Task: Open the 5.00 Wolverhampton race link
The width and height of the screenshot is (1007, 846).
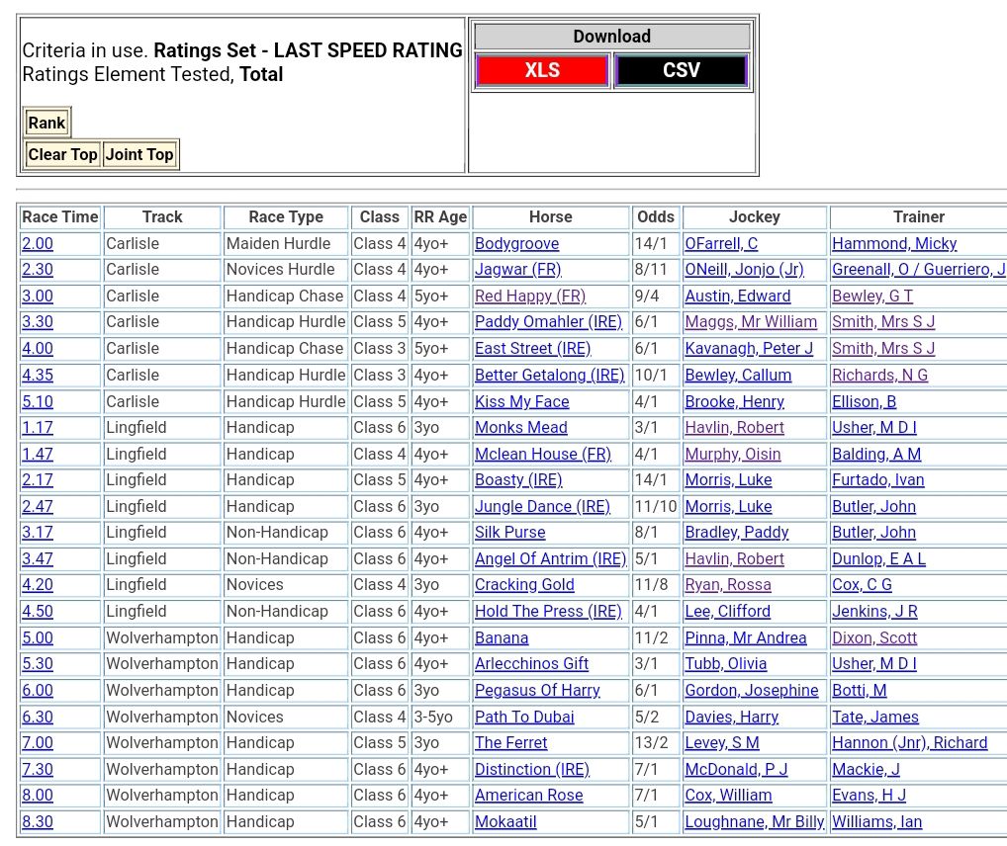Action: click(x=38, y=638)
